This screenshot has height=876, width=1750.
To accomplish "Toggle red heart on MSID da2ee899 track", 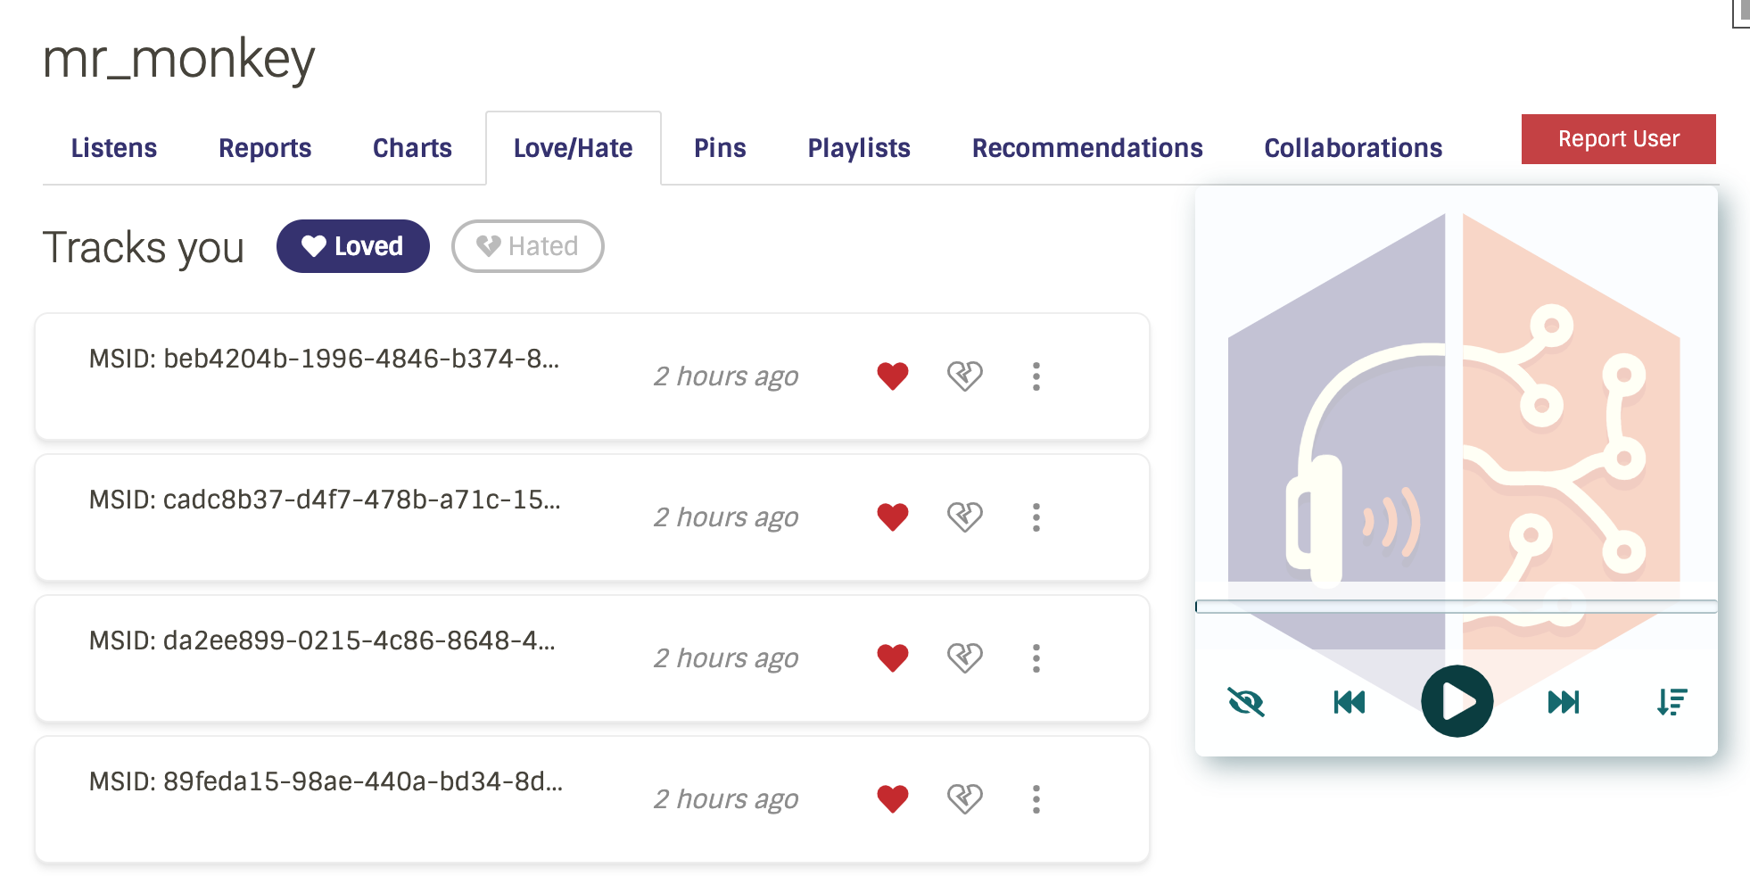I will point(892,658).
